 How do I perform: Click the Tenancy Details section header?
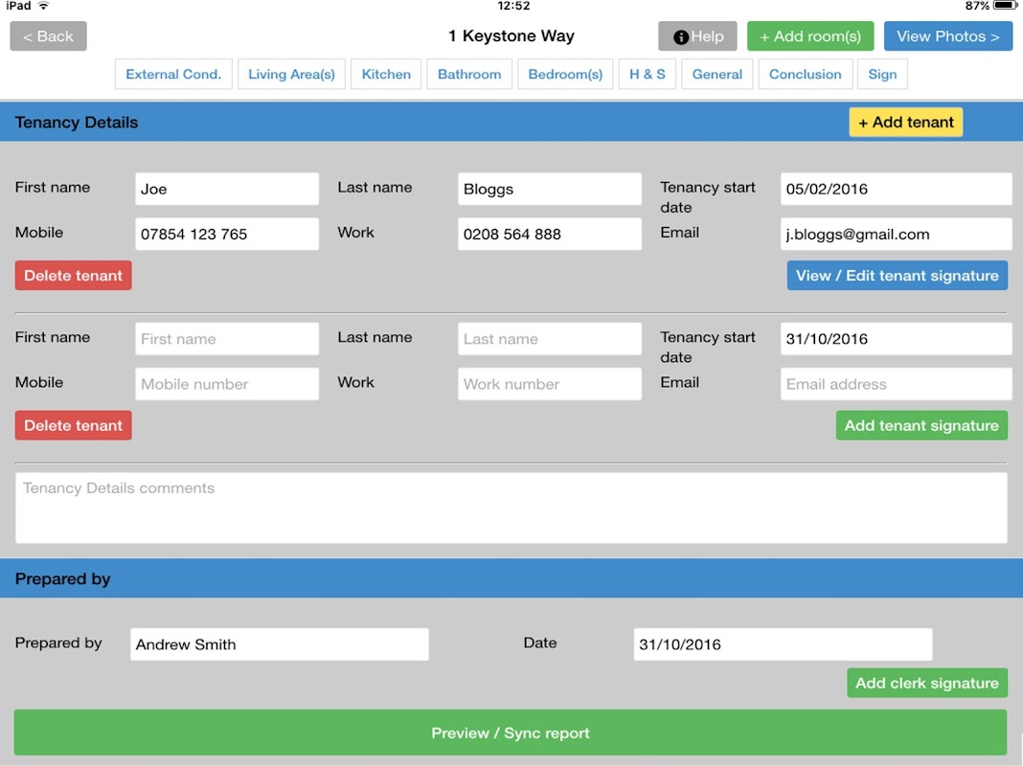(511, 122)
